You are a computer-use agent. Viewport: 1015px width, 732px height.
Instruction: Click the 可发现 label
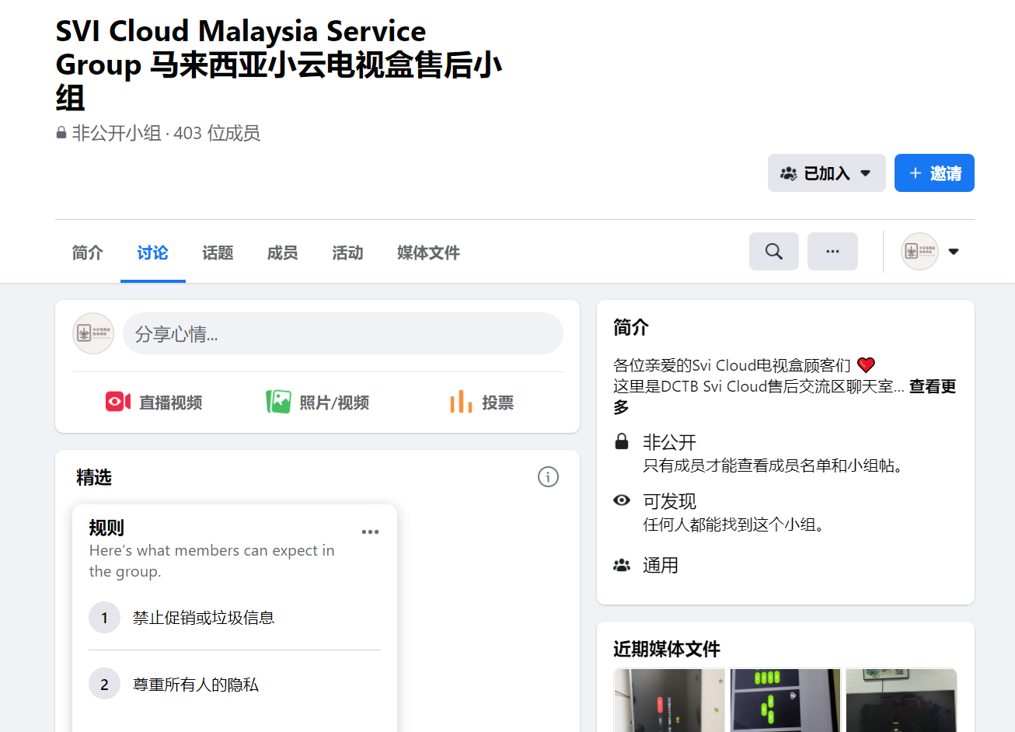click(669, 501)
